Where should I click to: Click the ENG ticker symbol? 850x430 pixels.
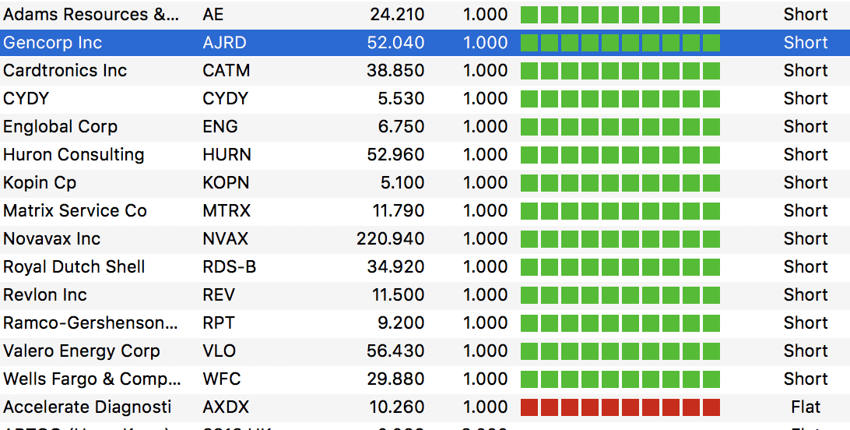pos(220,127)
